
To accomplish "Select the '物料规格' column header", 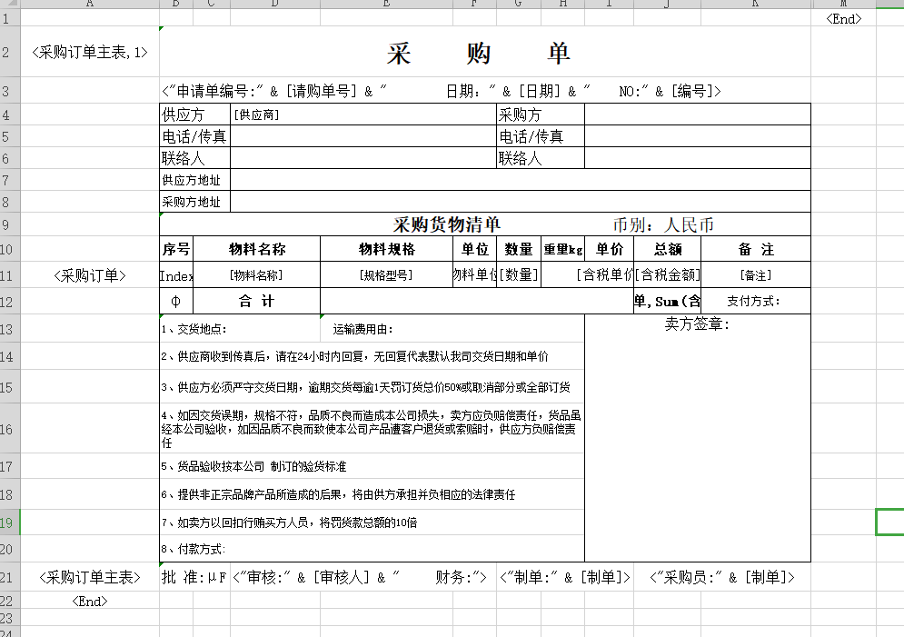I will (387, 249).
